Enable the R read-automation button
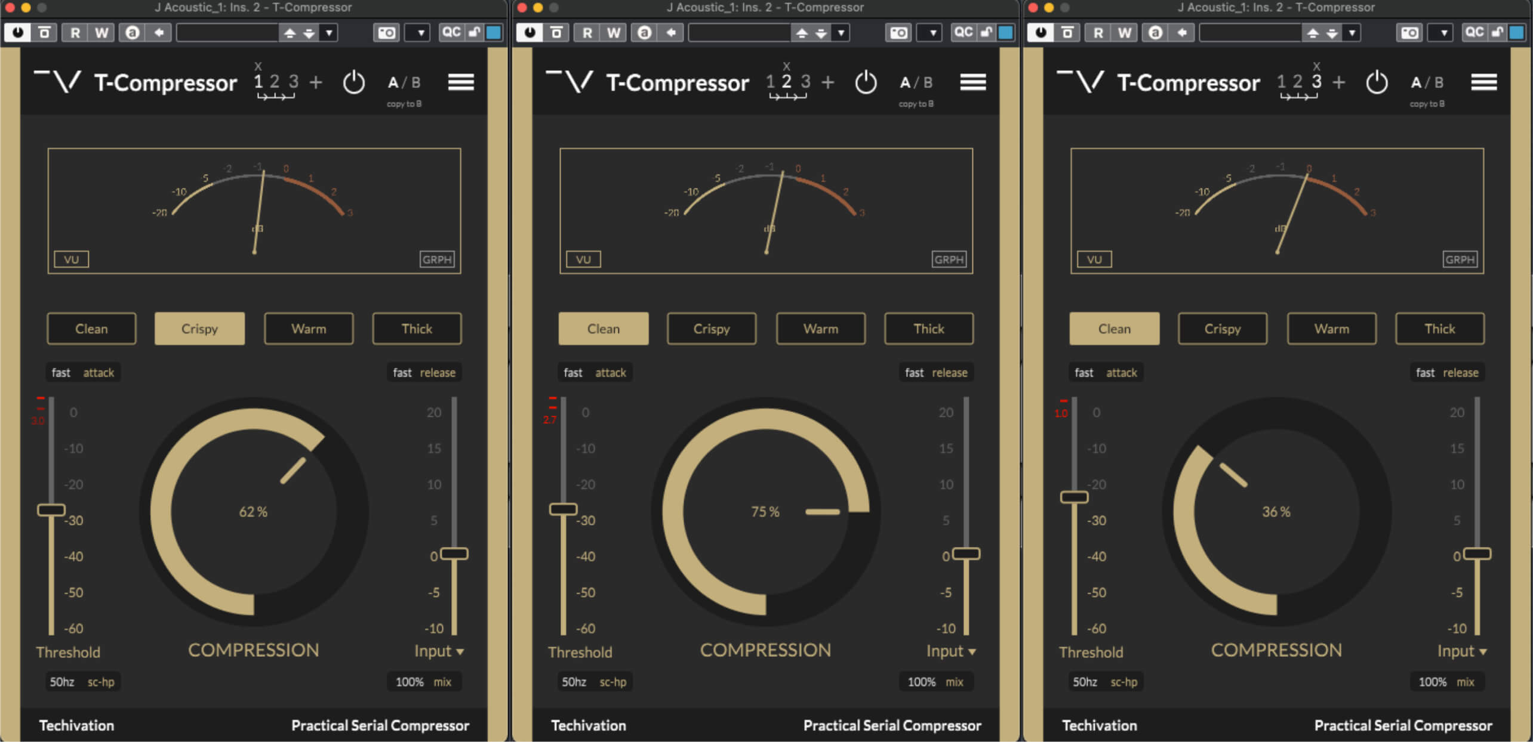 pyautogui.click(x=74, y=32)
